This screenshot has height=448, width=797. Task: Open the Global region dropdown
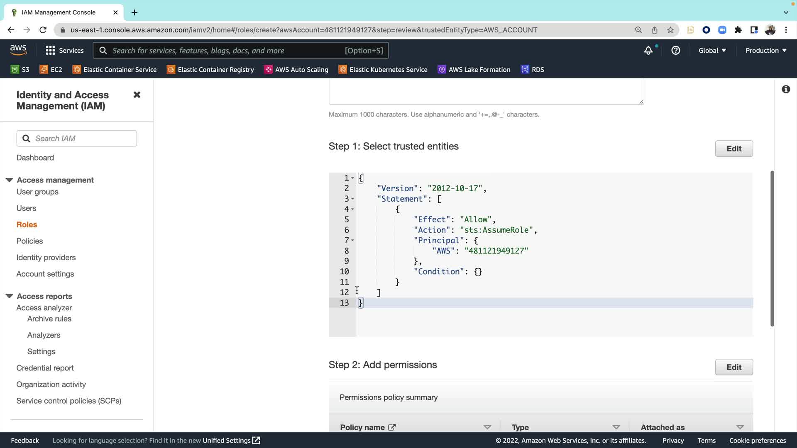tap(712, 51)
